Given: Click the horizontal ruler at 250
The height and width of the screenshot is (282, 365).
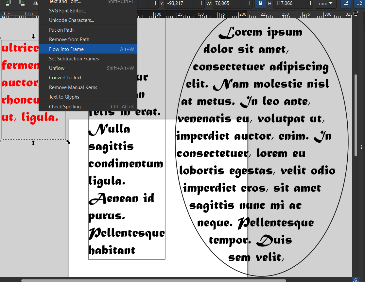Looking at the screenshot, I should (x=285, y=14).
